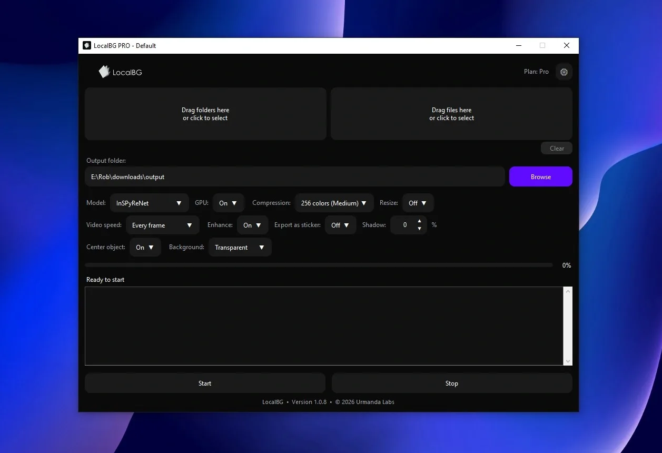Click the Output folder path field
Image resolution: width=662 pixels, height=453 pixels.
(x=294, y=177)
